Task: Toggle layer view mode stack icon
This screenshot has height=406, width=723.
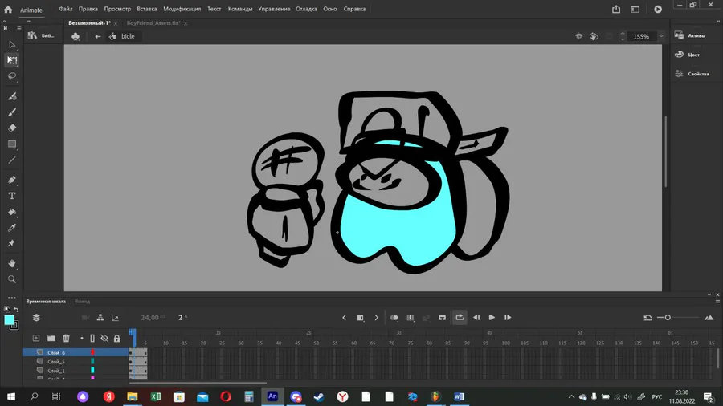Action: click(36, 318)
